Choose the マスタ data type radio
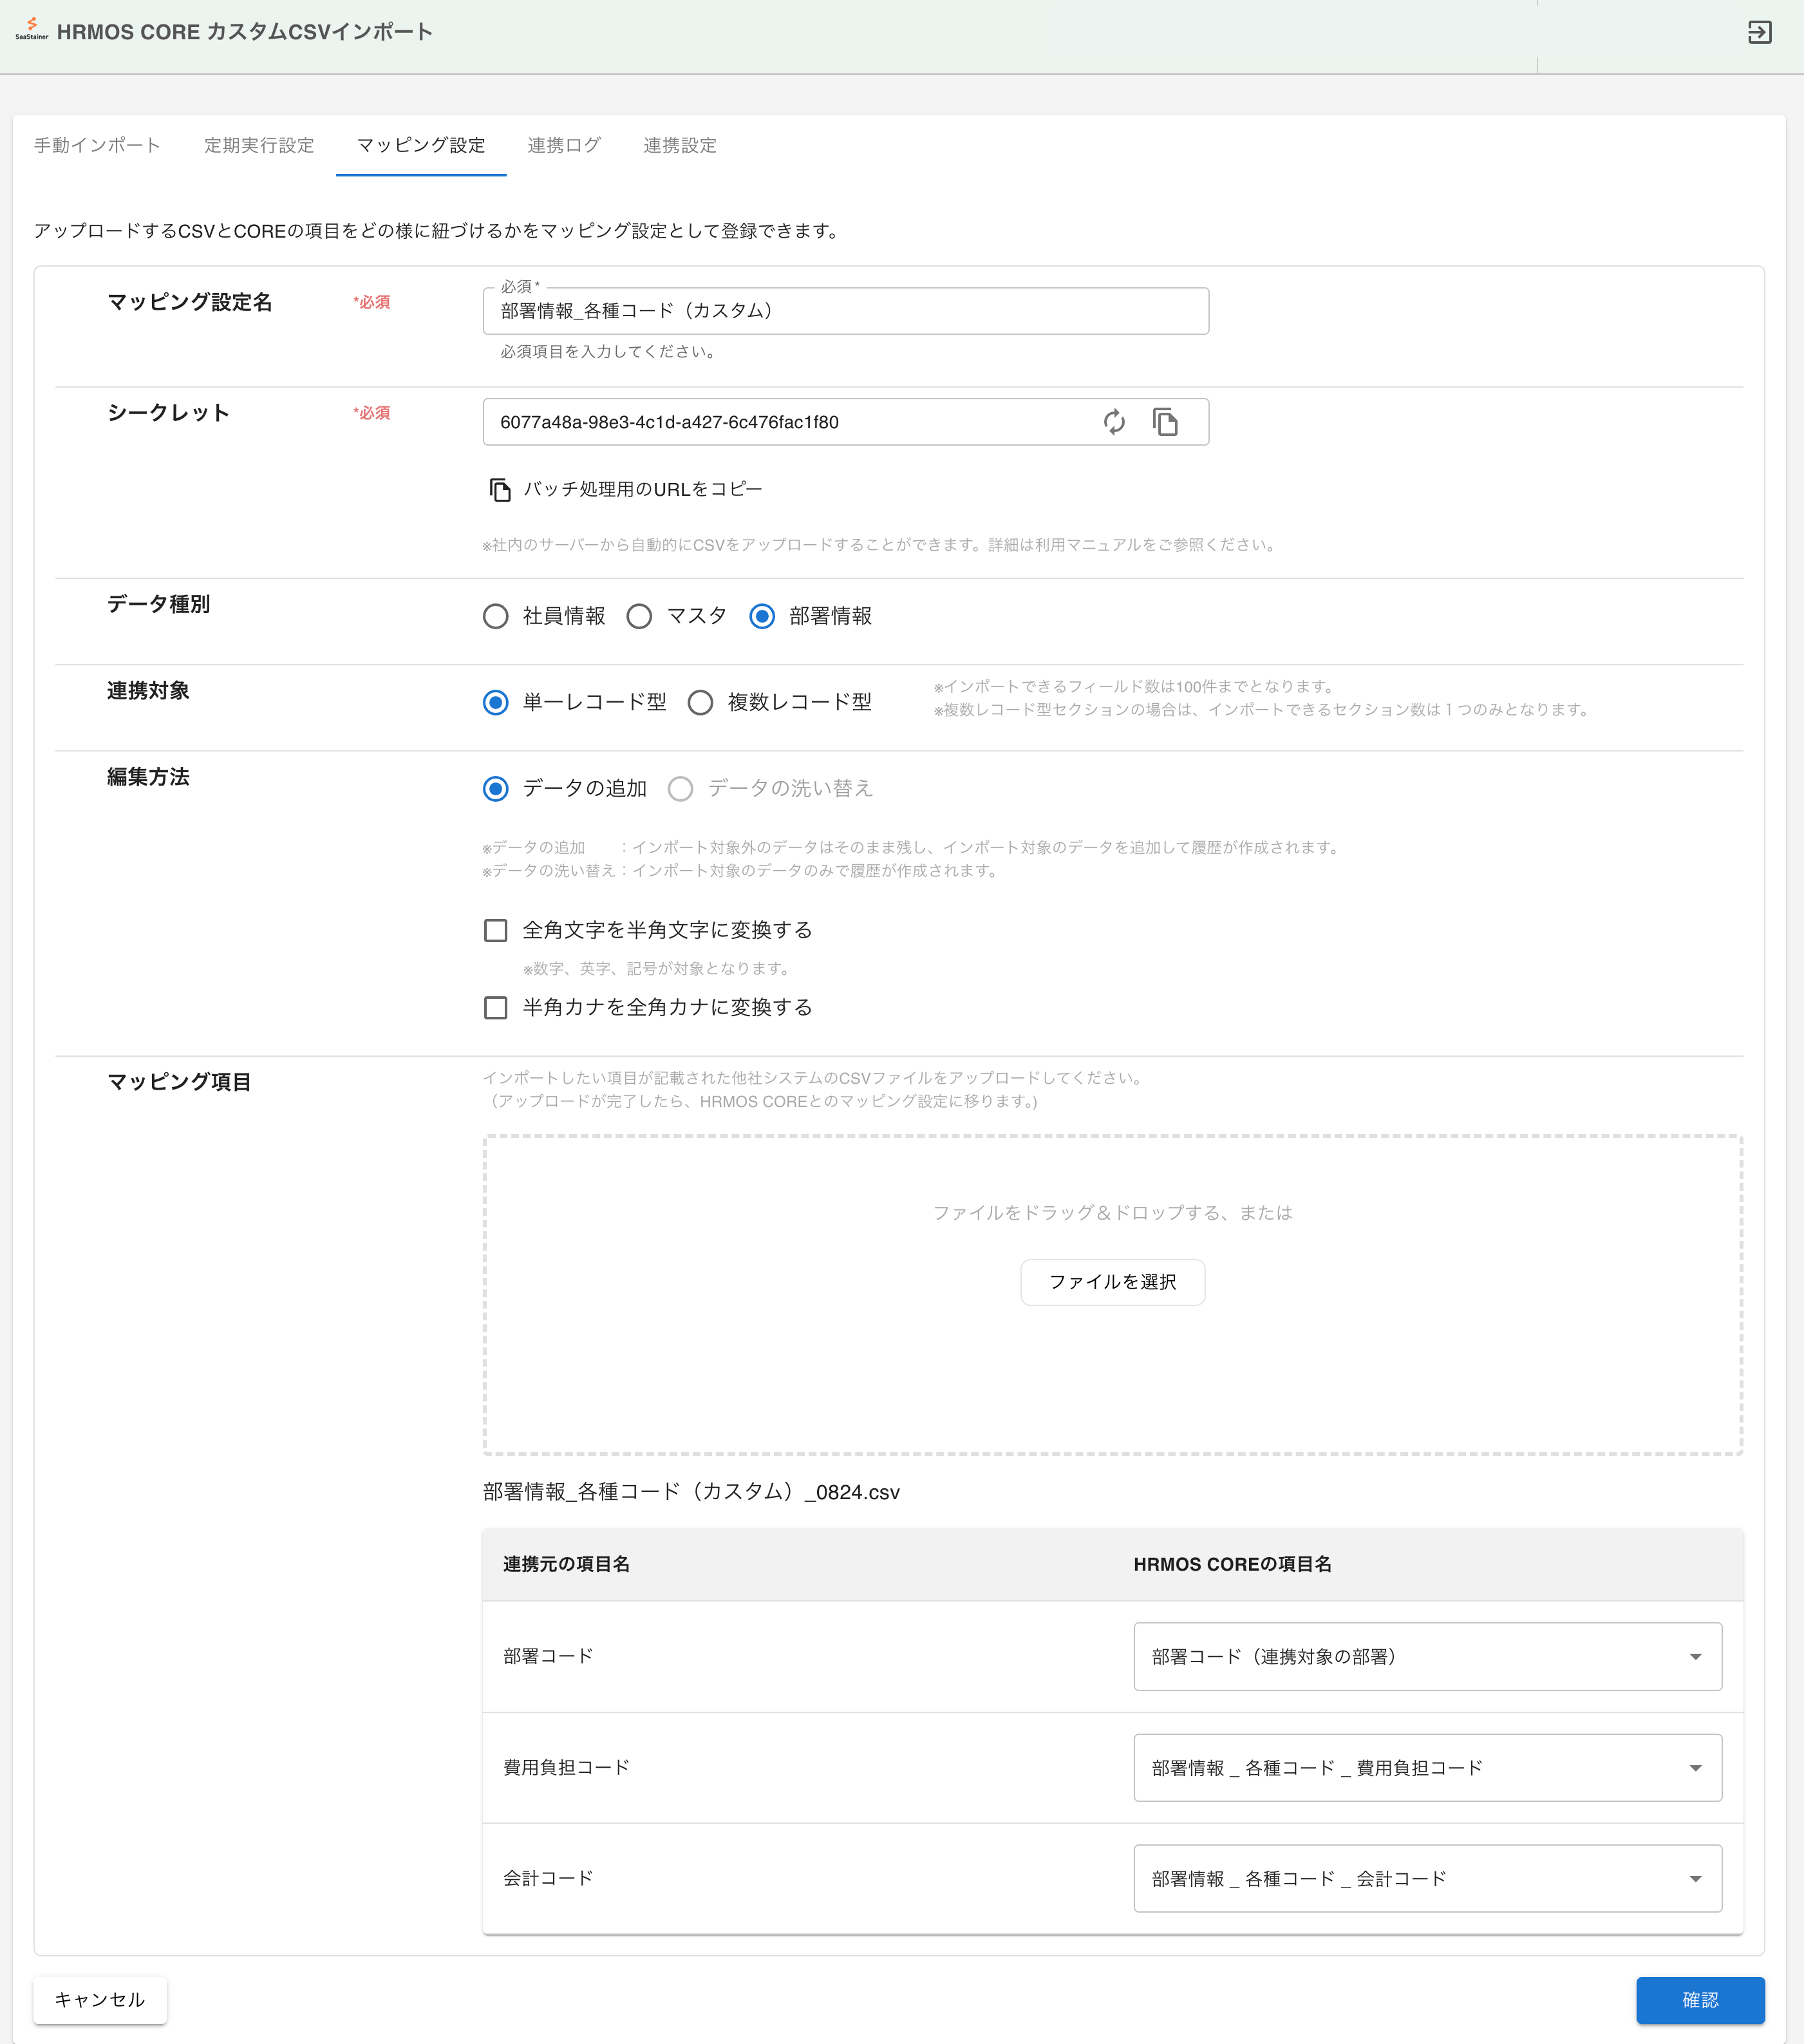The height and width of the screenshot is (2044, 1804). [x=639, y=617]
